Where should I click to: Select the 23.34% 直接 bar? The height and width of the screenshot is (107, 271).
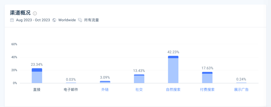37,76
